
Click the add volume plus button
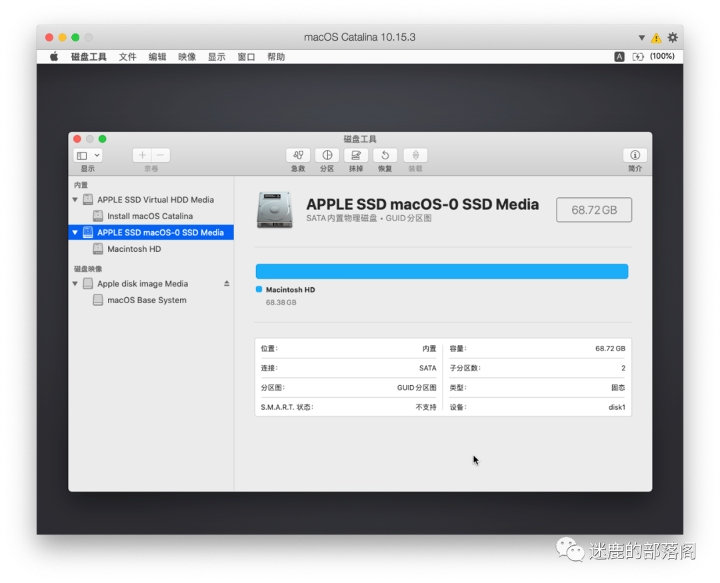[143, 155]
